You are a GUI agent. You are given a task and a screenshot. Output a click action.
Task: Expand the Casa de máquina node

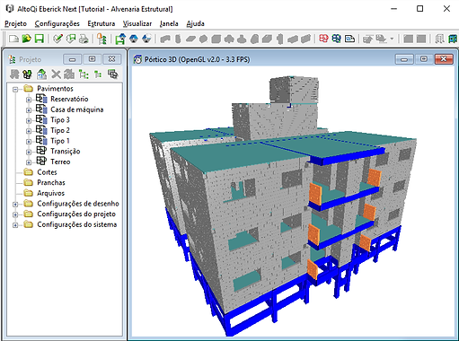tap(29, 110)
